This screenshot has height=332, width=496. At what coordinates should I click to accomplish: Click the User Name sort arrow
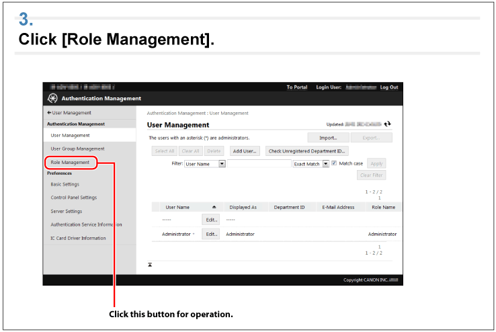tap(214, 207)
